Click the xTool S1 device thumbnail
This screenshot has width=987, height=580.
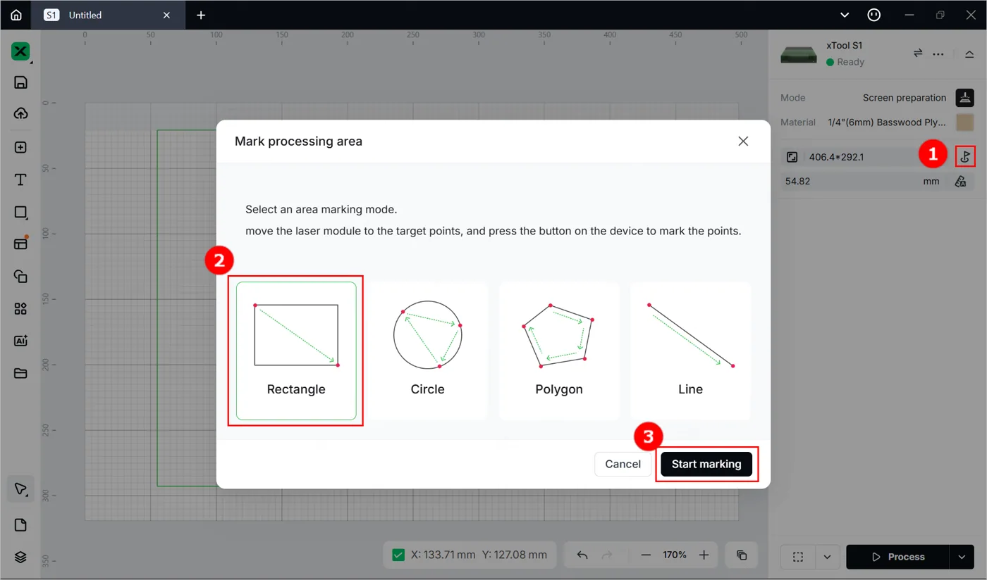(799, 54)
